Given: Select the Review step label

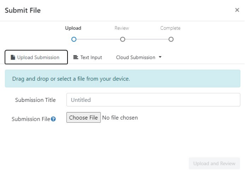Looking at the screenshot, I should (122, 28).
